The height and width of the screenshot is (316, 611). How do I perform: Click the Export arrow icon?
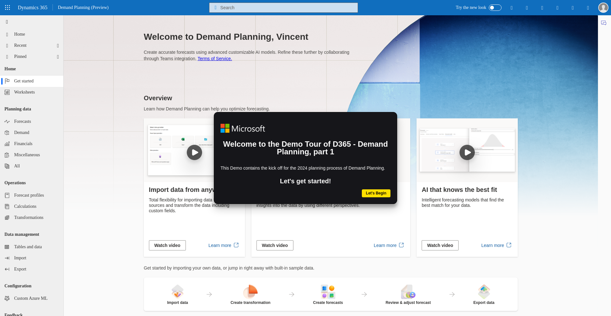[7, 269]
